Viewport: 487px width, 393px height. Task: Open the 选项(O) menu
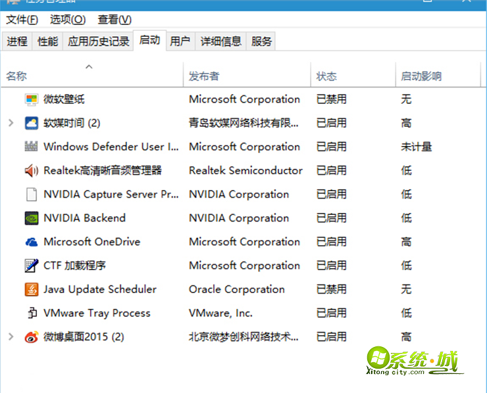pos(68,20)
